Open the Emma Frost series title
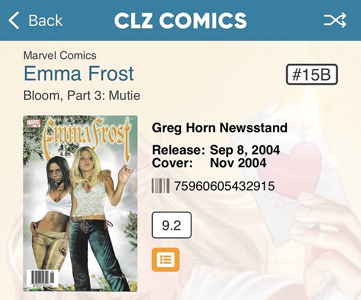Screen dimensions: 361x300 coord(79,73)
